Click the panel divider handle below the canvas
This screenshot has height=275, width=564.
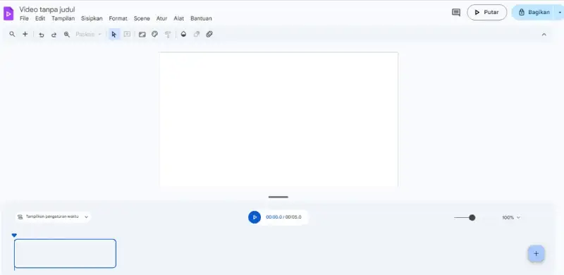tap(278, 197)
